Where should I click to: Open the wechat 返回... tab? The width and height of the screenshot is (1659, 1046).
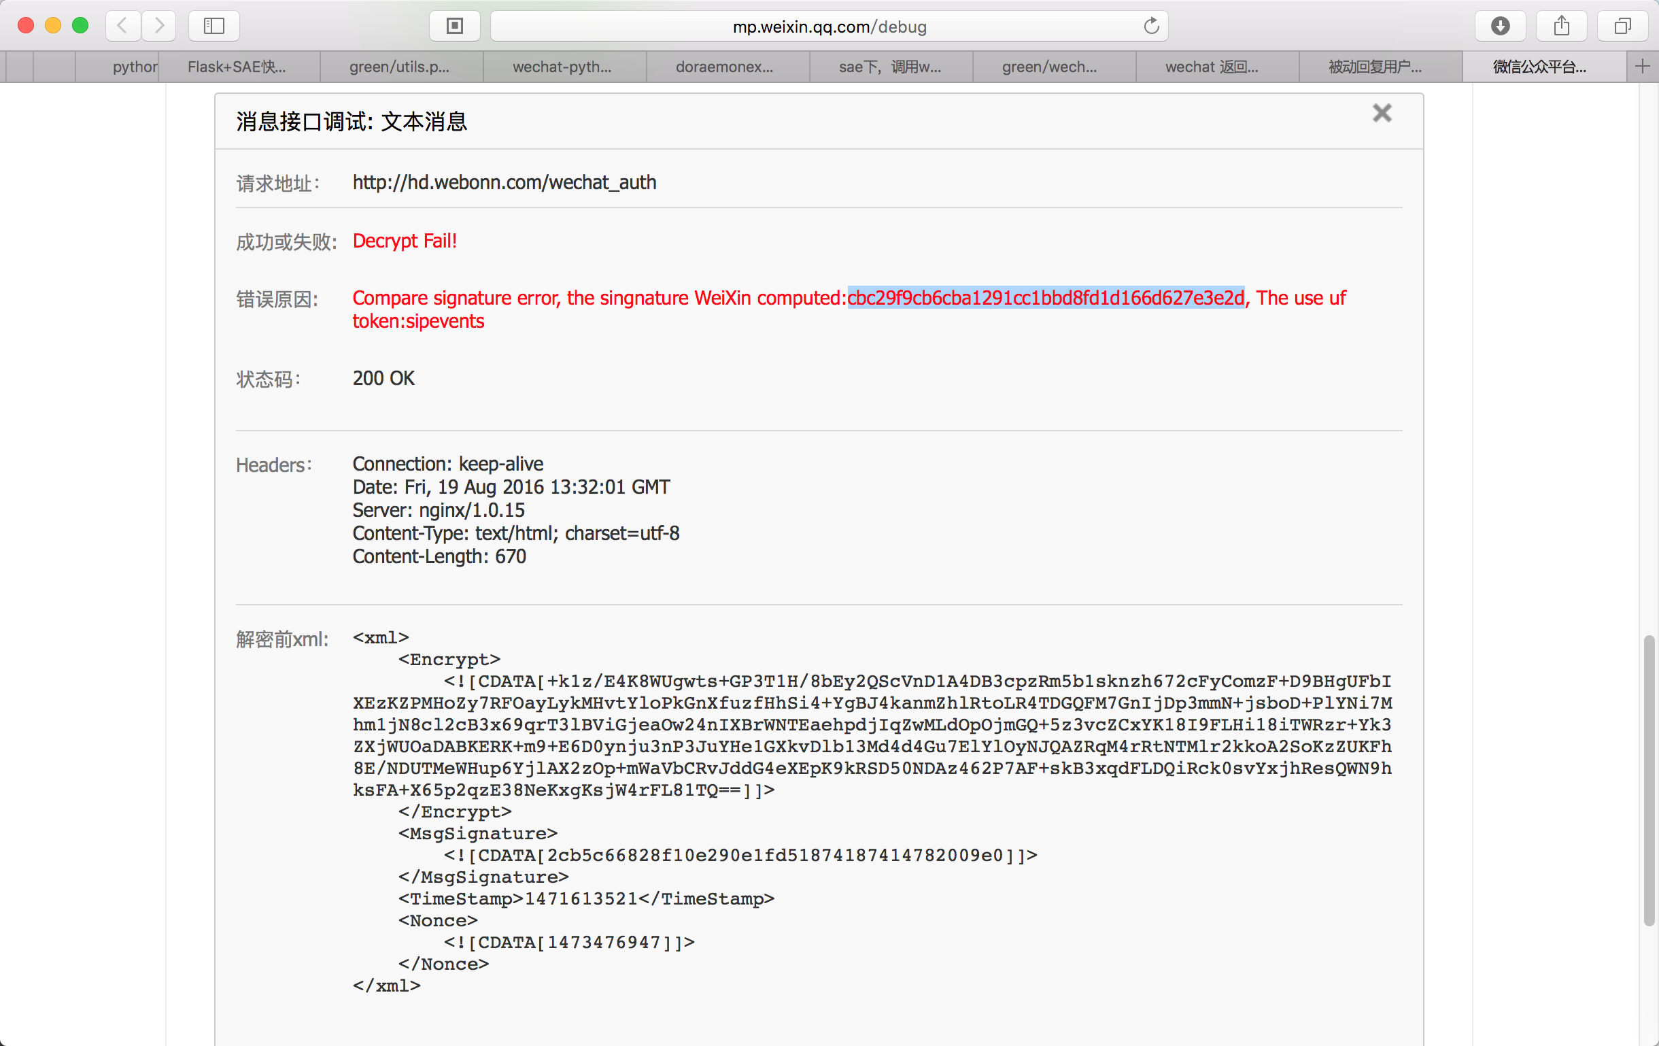(1212, 67)
